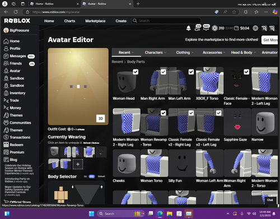Select the Cheeks head thumbnail
This screenshot has height=219, width=280.
(127, 163)
